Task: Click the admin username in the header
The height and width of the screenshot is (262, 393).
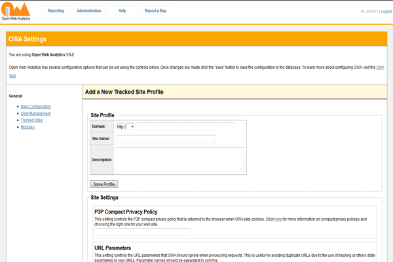Action: tap(371, 11)
